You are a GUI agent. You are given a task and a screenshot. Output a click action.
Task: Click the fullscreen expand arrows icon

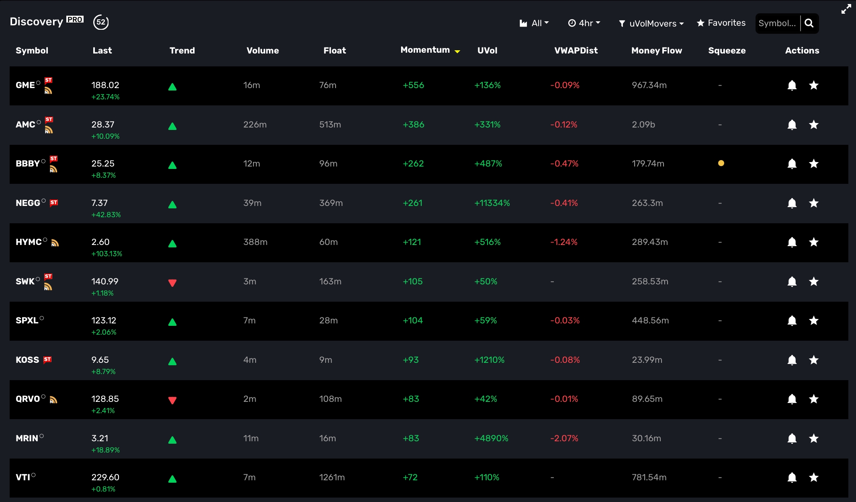(x=846, y=9)
